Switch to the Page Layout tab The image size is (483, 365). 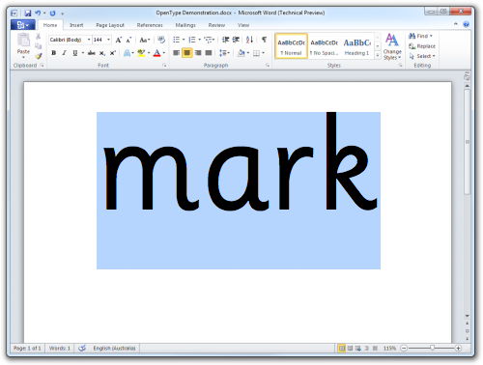tap(110, 25)
